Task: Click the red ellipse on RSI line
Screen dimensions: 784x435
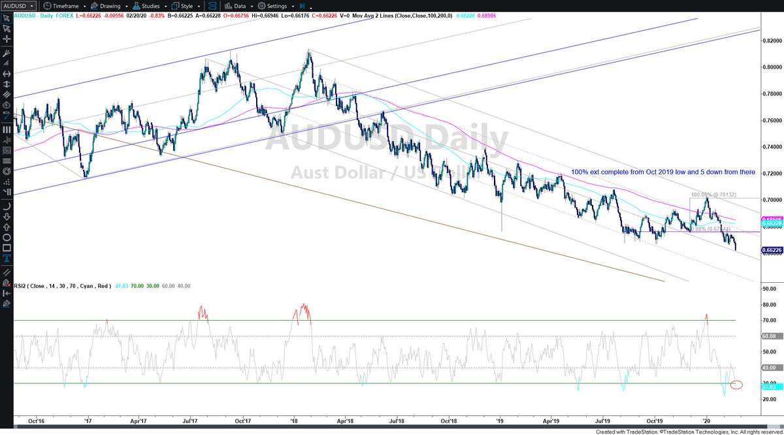Action: 736,385
